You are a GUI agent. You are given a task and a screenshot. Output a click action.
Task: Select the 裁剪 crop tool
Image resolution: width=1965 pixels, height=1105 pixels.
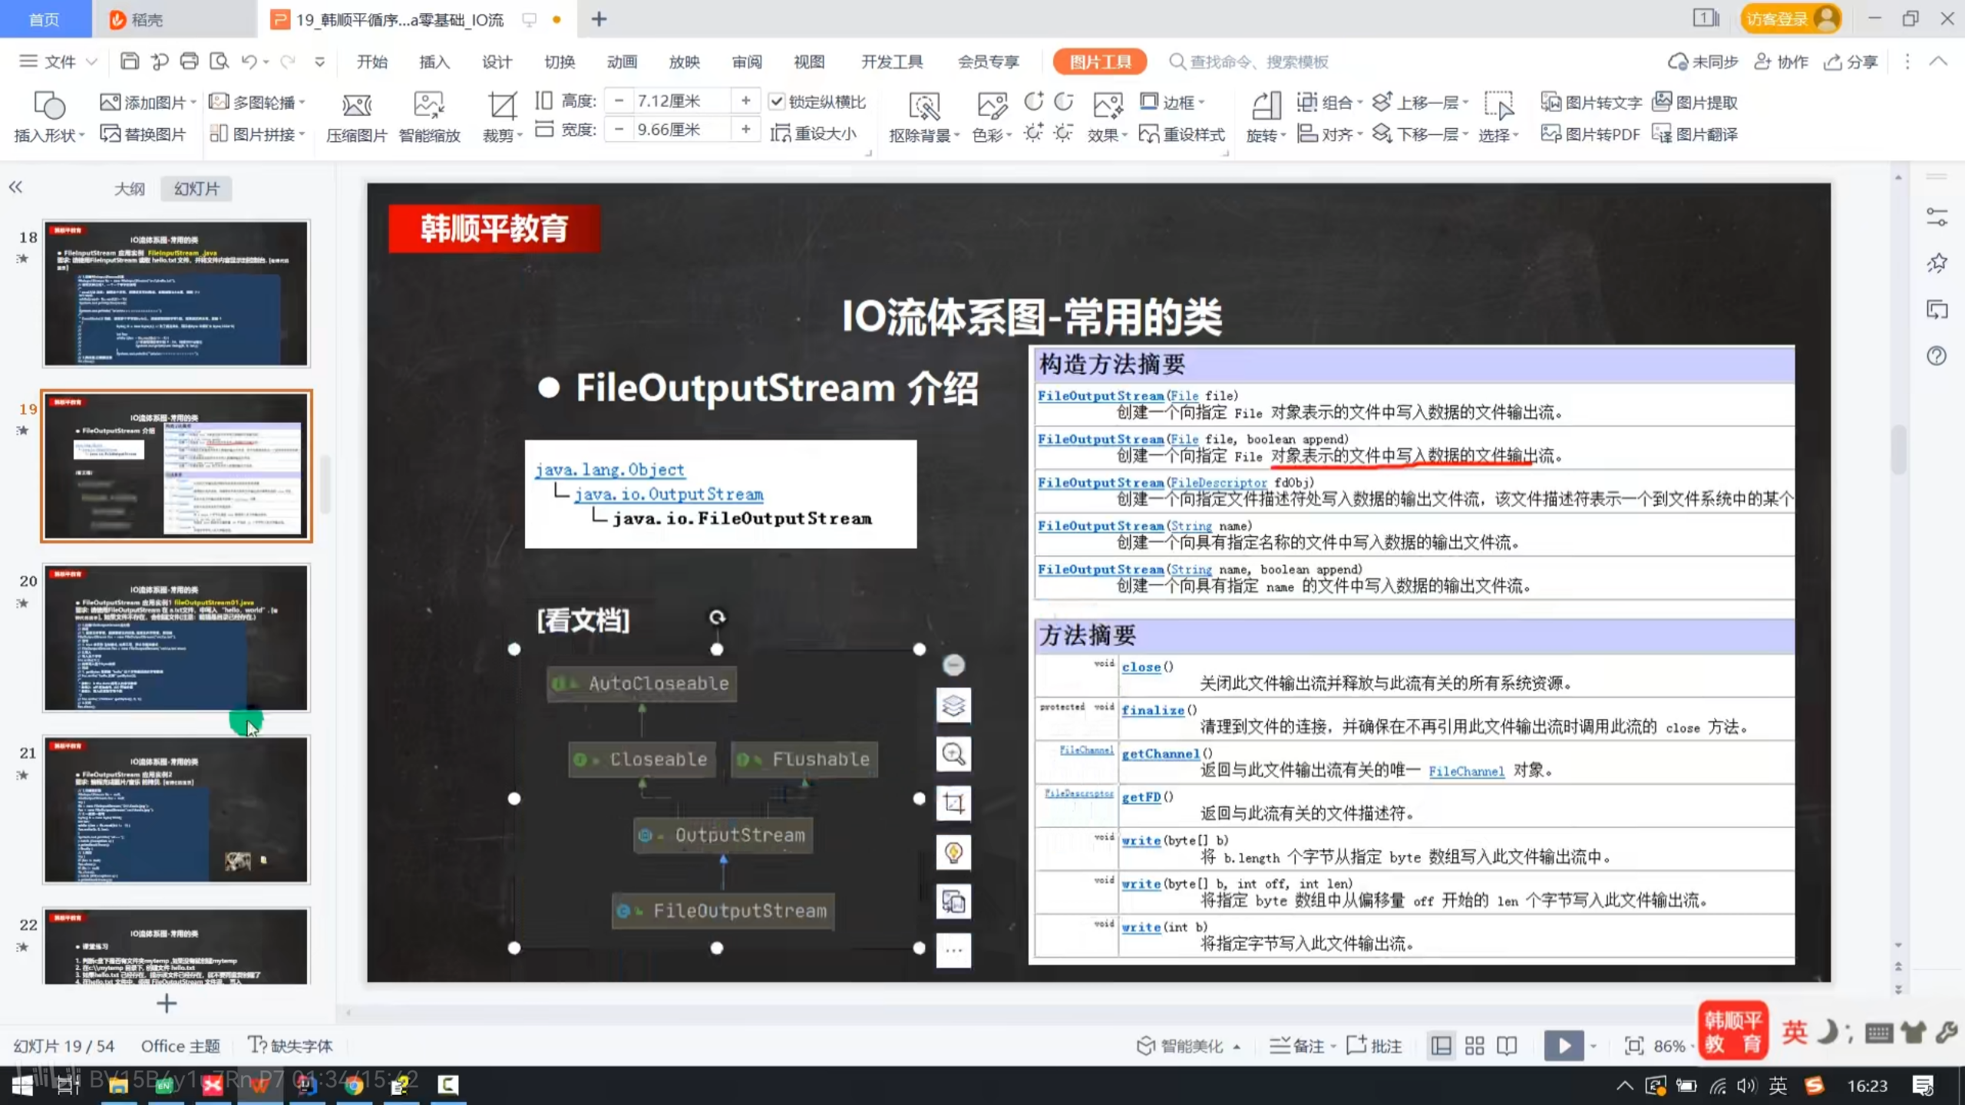click(500, 115)
